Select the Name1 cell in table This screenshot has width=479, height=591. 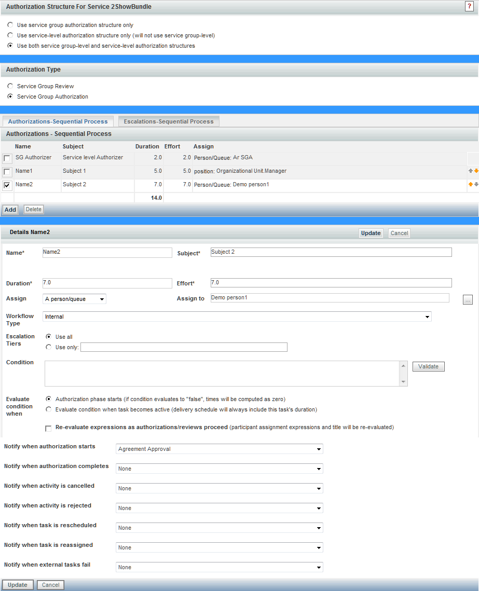(24, 171)
